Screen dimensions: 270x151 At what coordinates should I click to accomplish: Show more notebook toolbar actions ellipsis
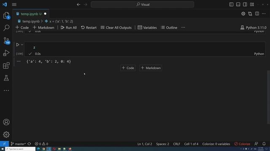(183, 28)
